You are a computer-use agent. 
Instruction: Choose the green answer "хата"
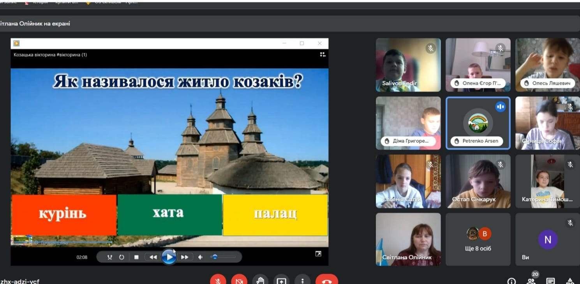pyautogui.click(x=169, y=215)
